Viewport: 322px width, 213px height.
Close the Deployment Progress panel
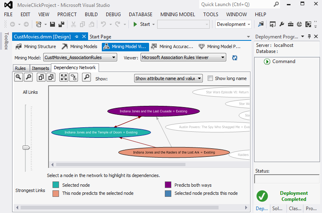pyautogui.click(x=316, y=36)
